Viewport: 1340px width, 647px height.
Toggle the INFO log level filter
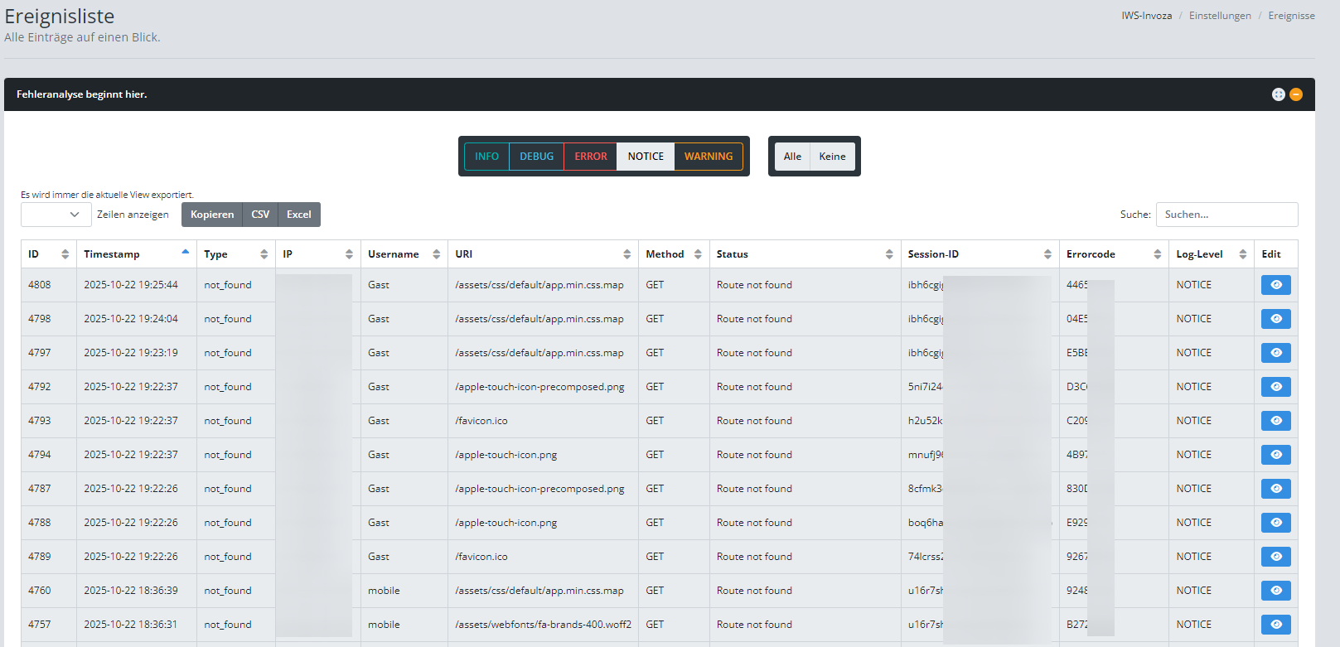tap(486, 157)
